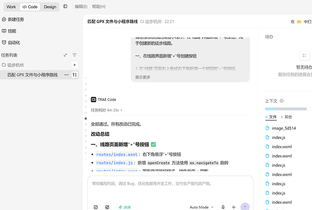Image resolution: width=312 pixels, height=210 pixels.
Task: Open more options for the selected task
Action: click(66, 75)
